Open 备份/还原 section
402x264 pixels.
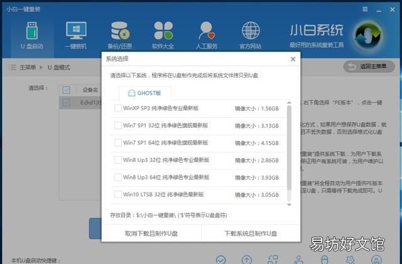coord(119,36)
